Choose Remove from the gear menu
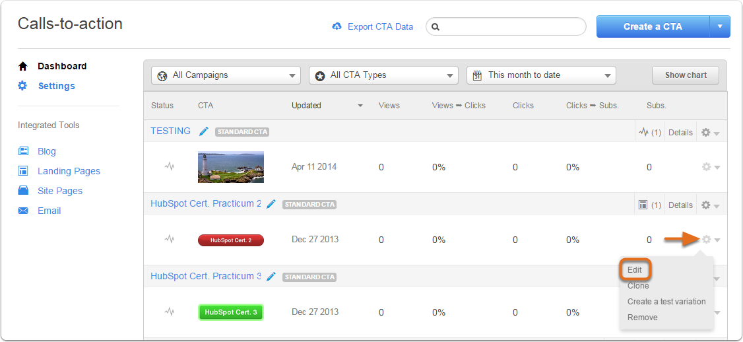Image resolution: width=743 pixels, height=342 pixels. [x=642, y=318]
